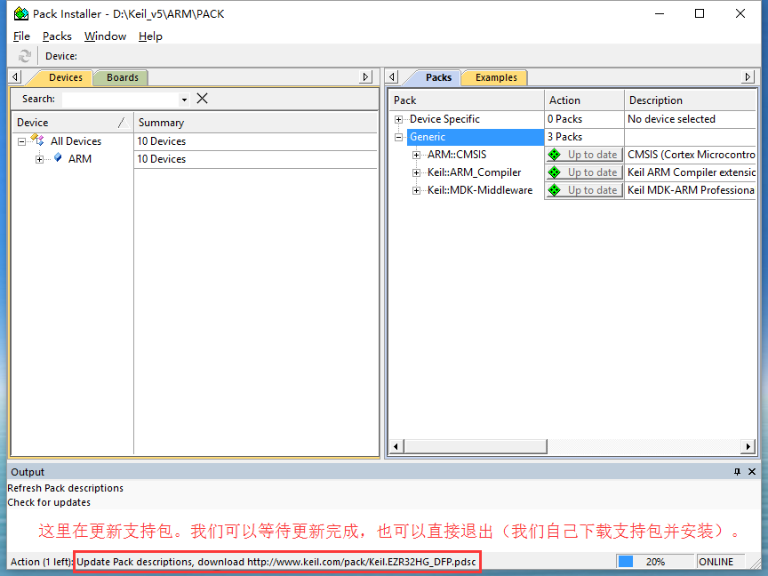
Task: Click green diamond icon for Keil::MDK-Middleware
Action: click(x=555, y=190)
